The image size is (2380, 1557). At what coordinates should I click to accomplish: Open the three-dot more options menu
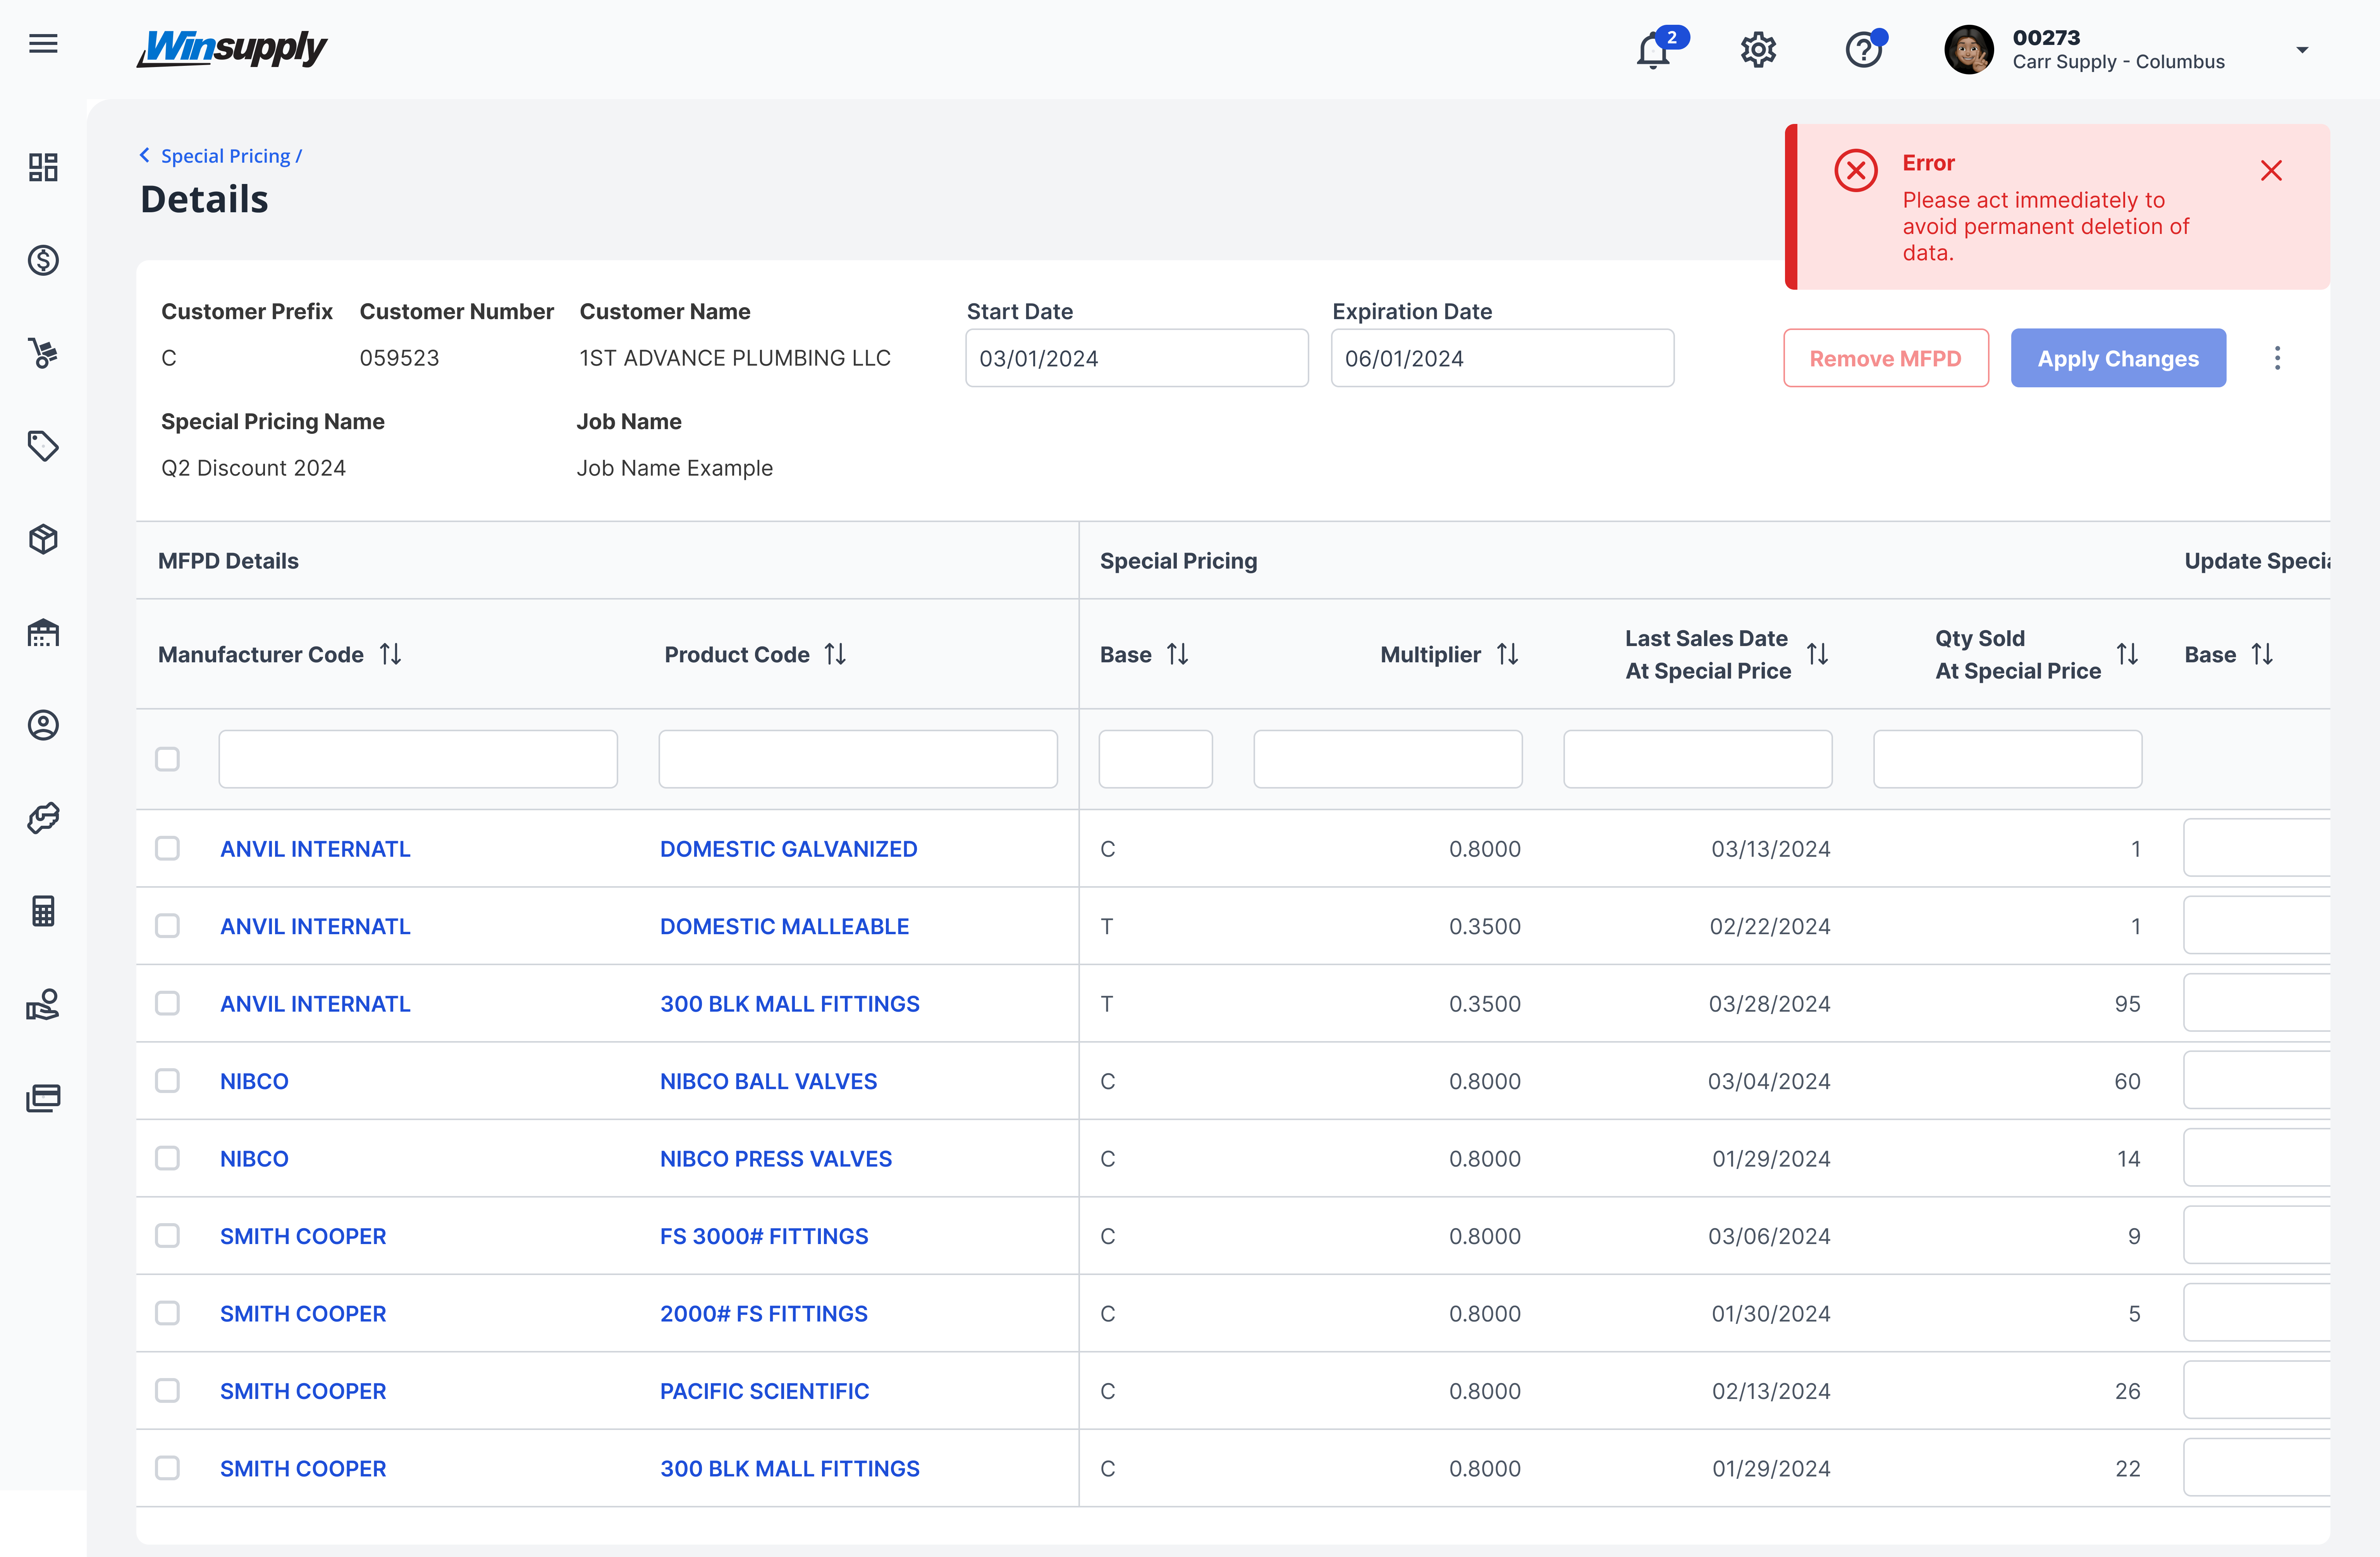click(x=2277, y=358)
